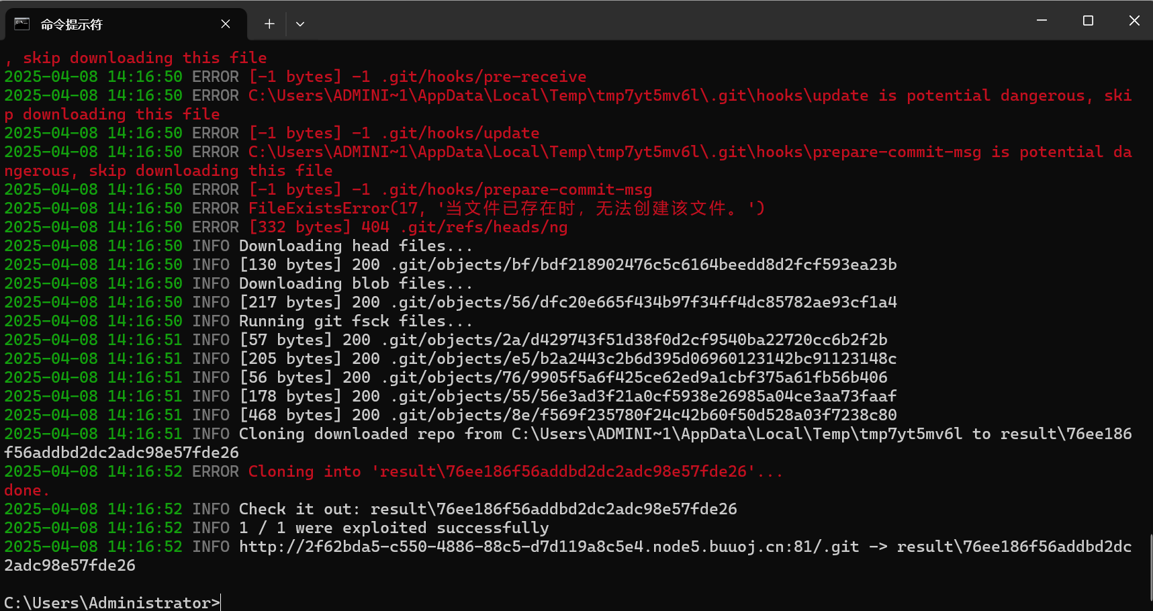Minimize the terminal window
The width and height of the screenshot is (1153, 611).
(1042, 21)
